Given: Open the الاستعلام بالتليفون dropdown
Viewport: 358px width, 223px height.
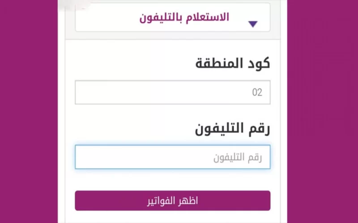Looking at the screenshot, I should [172, 18].
